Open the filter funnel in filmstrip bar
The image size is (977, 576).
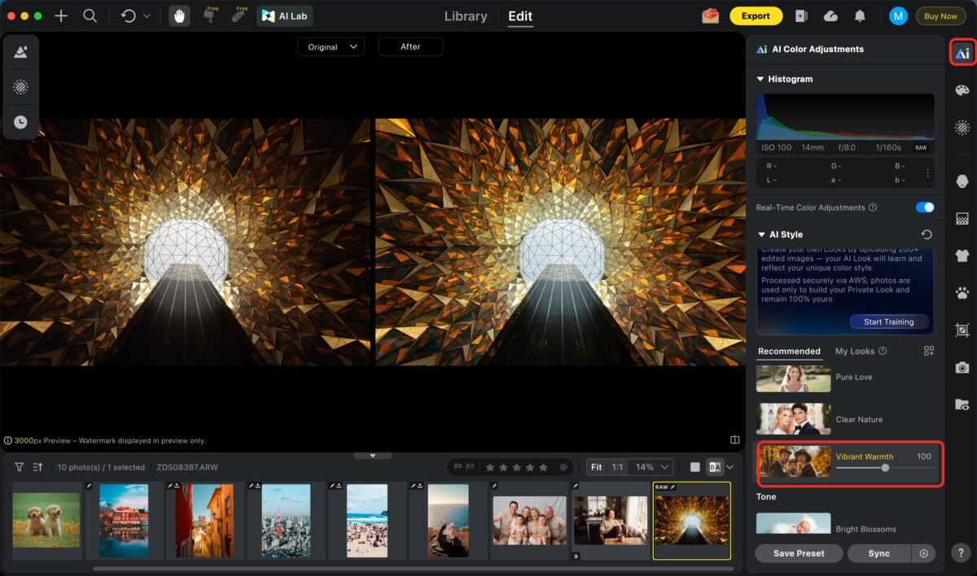pyautogui.click(x=19, y=467)
